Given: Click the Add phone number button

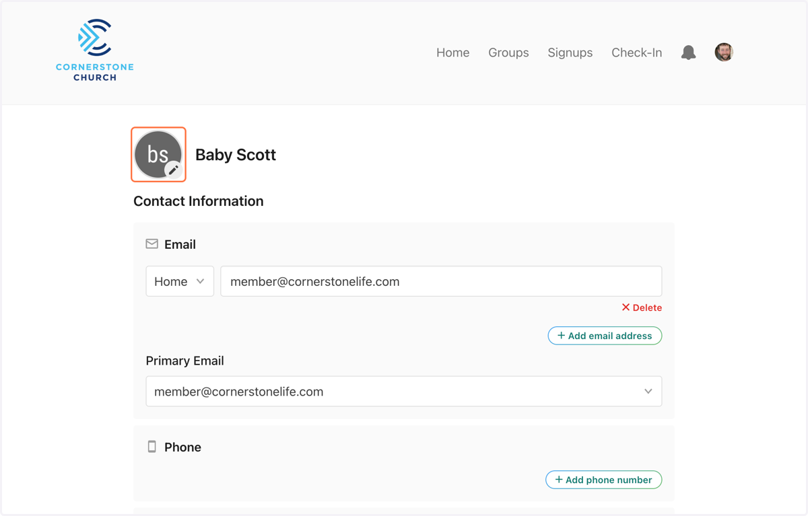Looking at the screenshot, I should click(x=604, y=480).
